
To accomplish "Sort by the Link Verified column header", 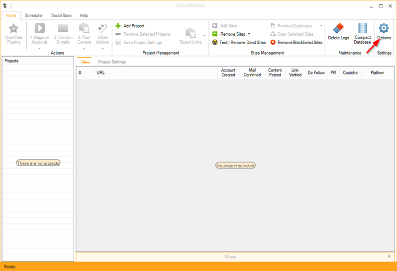I will (x=295, y=73).
